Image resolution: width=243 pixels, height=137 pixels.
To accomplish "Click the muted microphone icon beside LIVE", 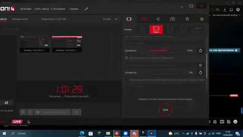I will click(x=29, y=121).
